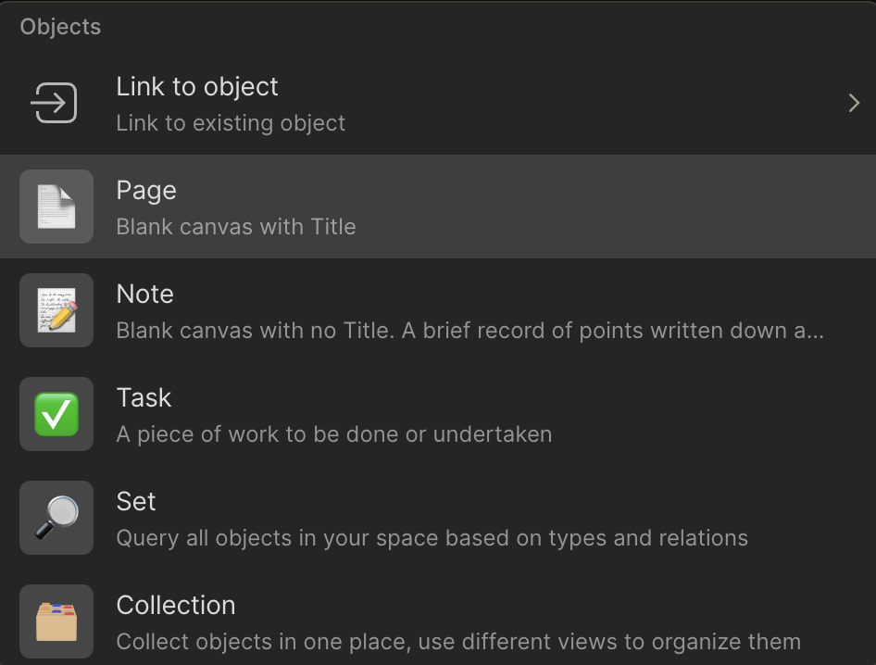Viewport: 876px width, 665px height.
Task: Click the Page document icon
Action: [56, 207]
